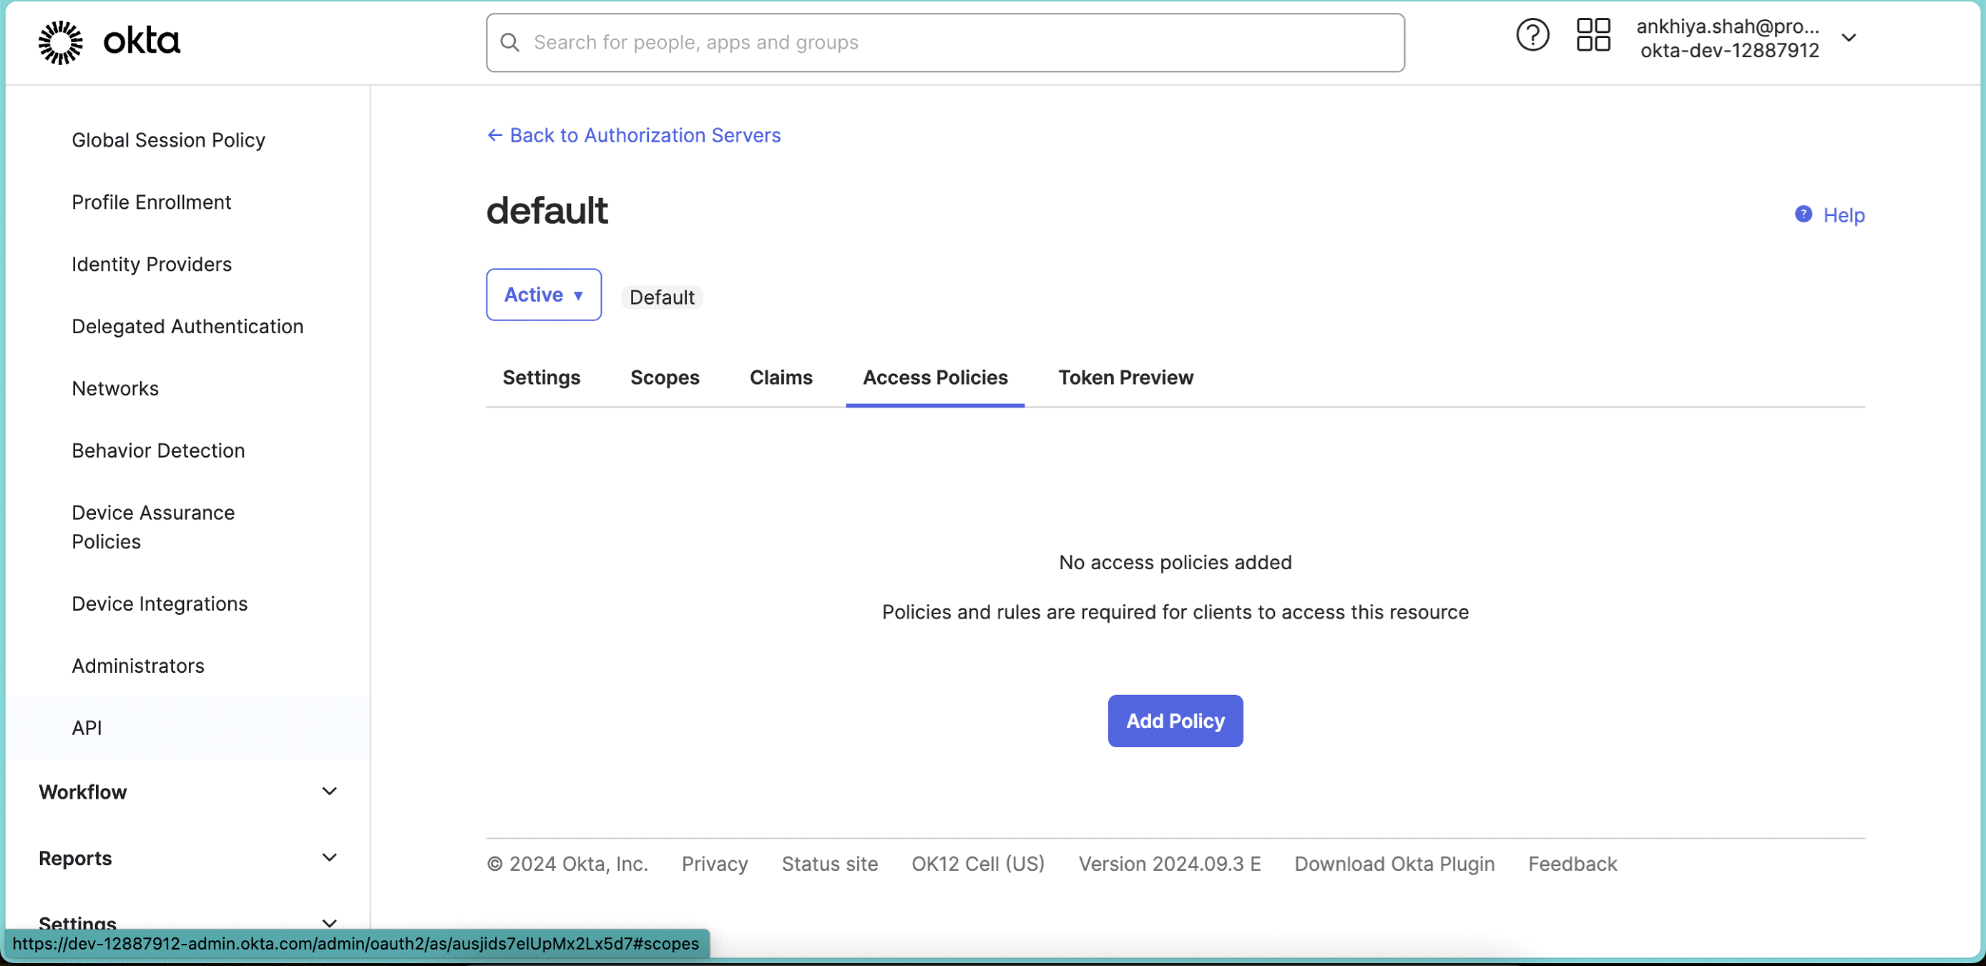Click the Okta logo

click(x=108, y=41)
